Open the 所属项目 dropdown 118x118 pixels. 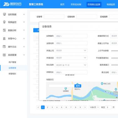[71, 58]
